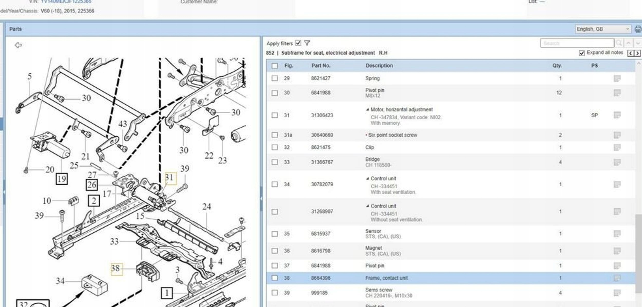Viewport: 642px width, 307px height.
Task: Tick the checkbox for part 31306423
Action: [x=275, y=115]
